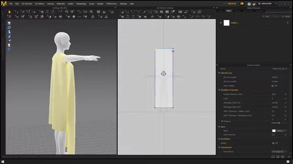Click the Add button in Object Browser
Screen dimensions: 293x164
pos(266,16)
